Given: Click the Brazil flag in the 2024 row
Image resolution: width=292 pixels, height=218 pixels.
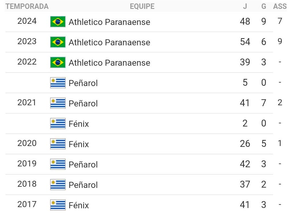Looking at the screenshot, I should pyautogui.click(x=58, y=22).
